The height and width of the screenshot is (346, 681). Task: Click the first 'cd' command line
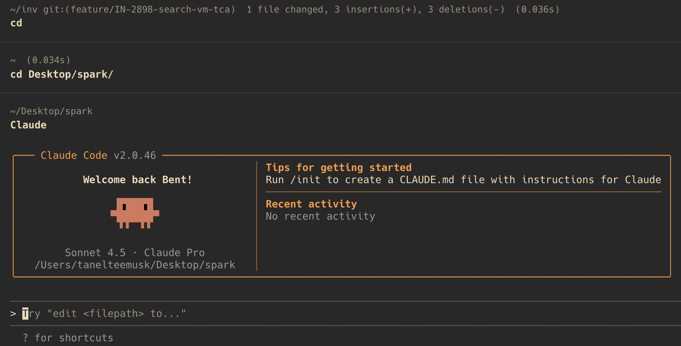[x=16, y=23]
